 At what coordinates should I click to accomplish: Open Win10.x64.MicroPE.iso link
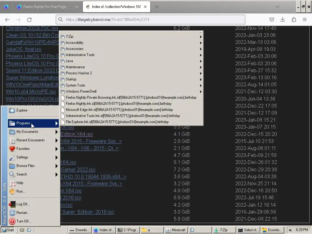click(x=31, y=91)
